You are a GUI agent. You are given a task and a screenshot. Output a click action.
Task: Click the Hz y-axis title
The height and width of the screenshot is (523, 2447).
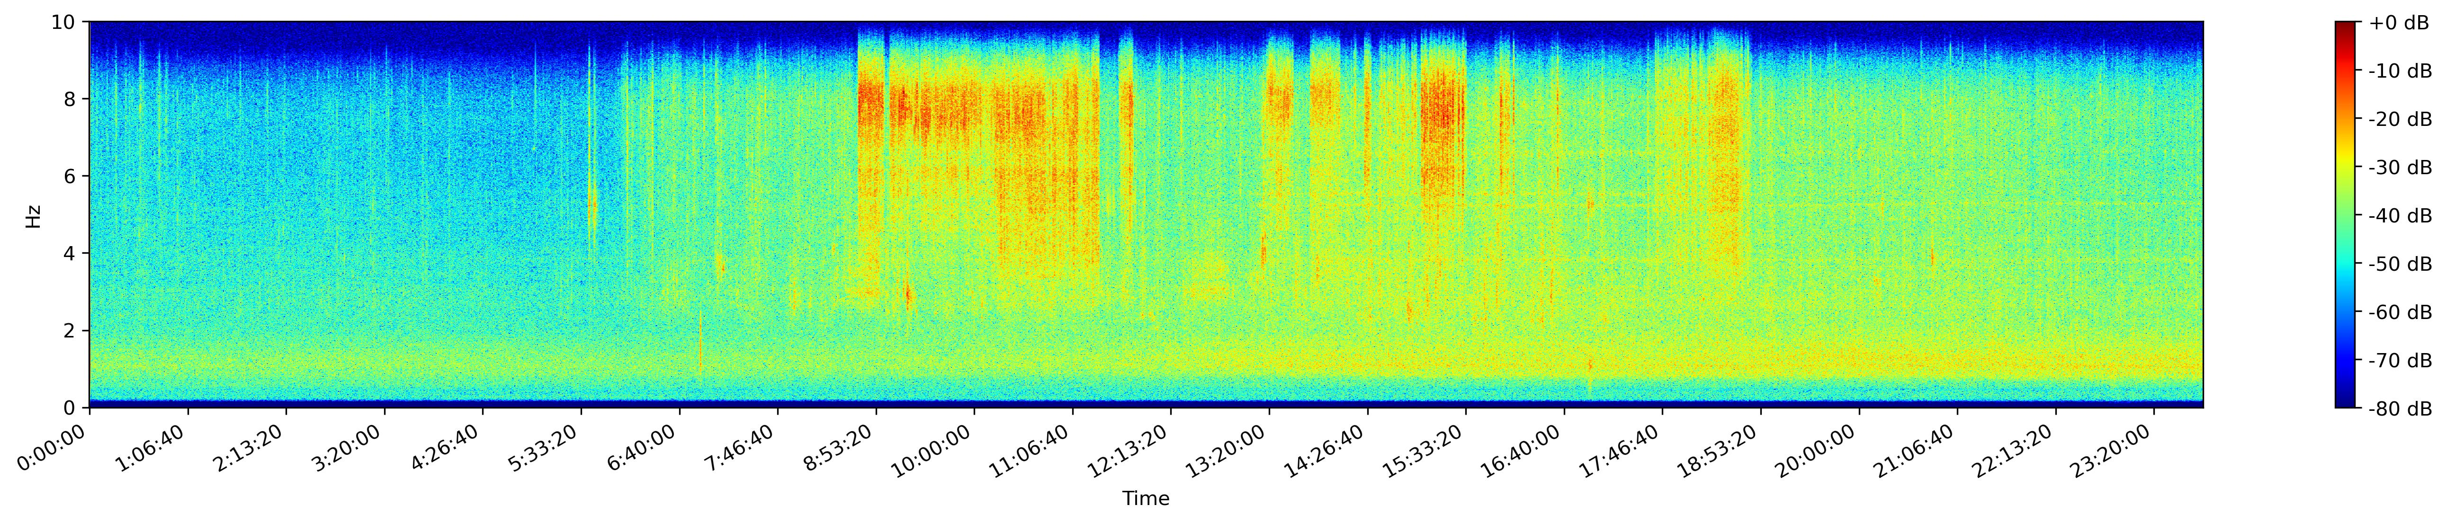[x=34, y=215]
